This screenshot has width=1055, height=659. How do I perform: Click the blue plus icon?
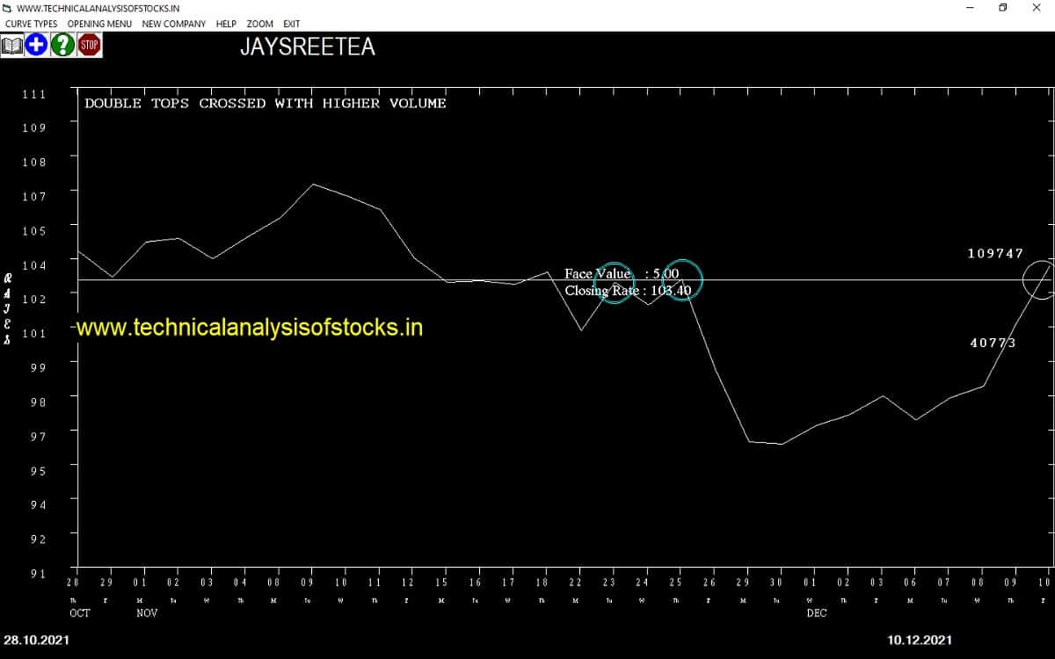pos(36,45)
